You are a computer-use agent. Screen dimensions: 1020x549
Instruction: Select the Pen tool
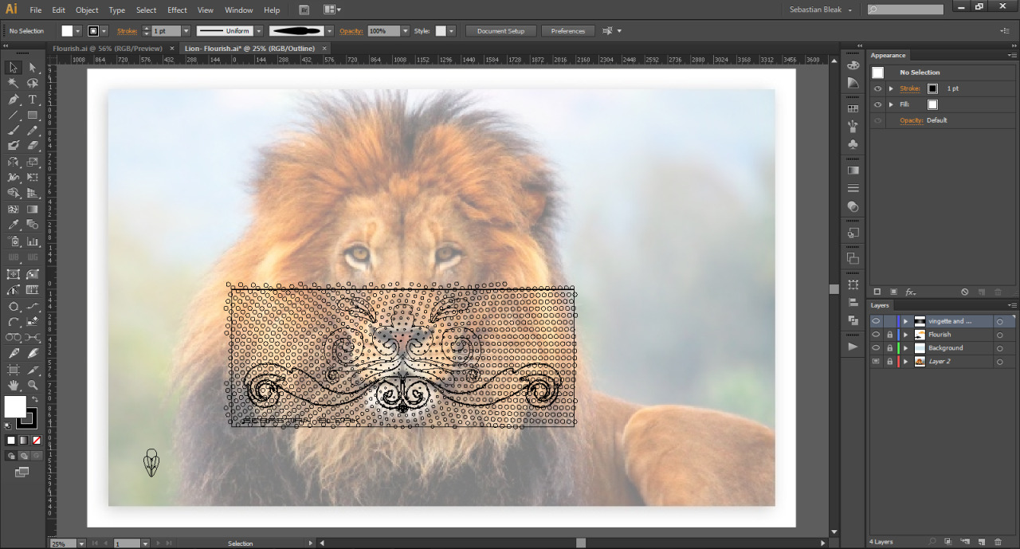14,100
